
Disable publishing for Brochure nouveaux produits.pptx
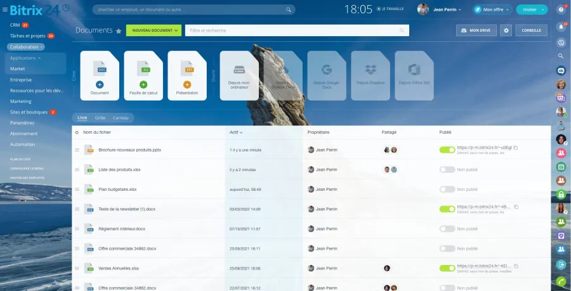point(447,150)
